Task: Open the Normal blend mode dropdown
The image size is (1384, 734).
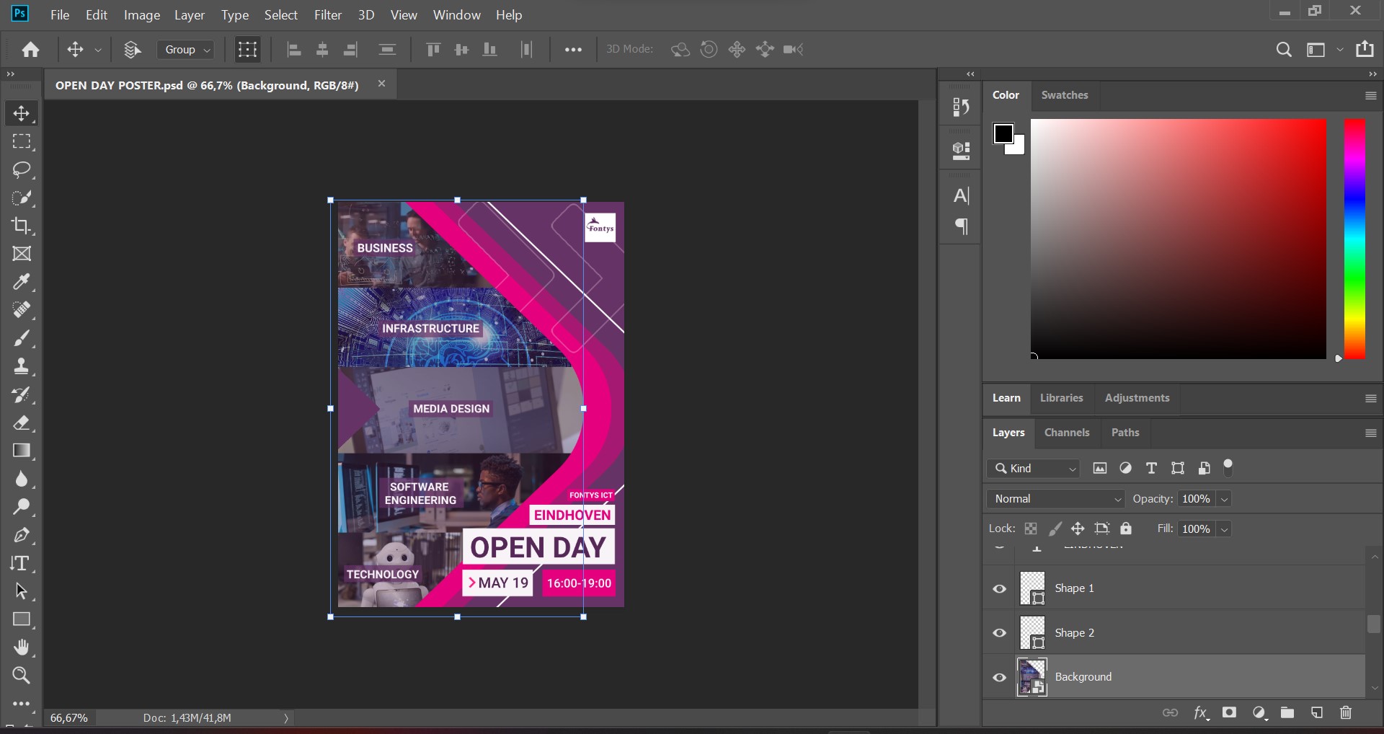Action: [1056, 499]
